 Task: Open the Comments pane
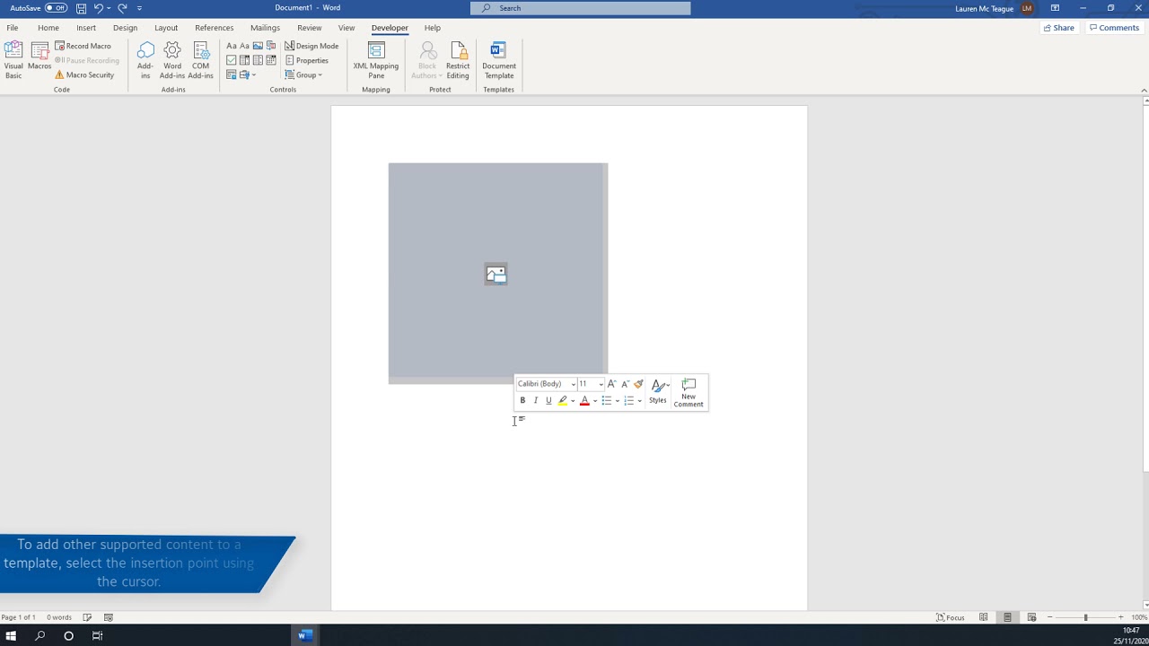coord(1113,28)
